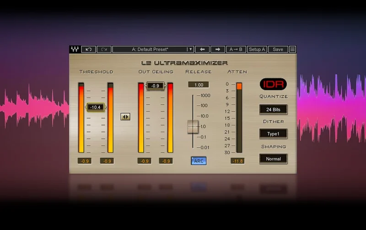Viewport: 366px width, 230px height.
Task: Click the threshold/ceiling link arrows button
Action: coord(125,117)
